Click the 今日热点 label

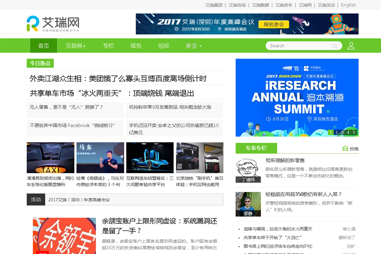(40, 63)
